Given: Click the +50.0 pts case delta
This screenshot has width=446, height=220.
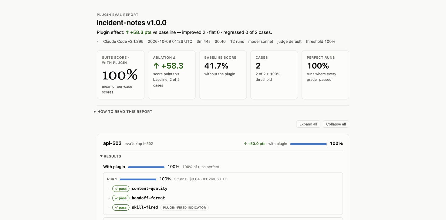Looking at the screenshot, I should (255, 144).
